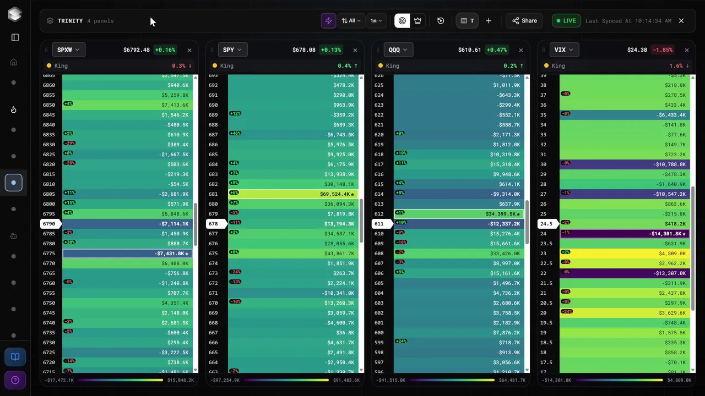Screen dimensions: 705x396
Task: Click the SPXW +0.16% change badge
Action: pos(165,50)
